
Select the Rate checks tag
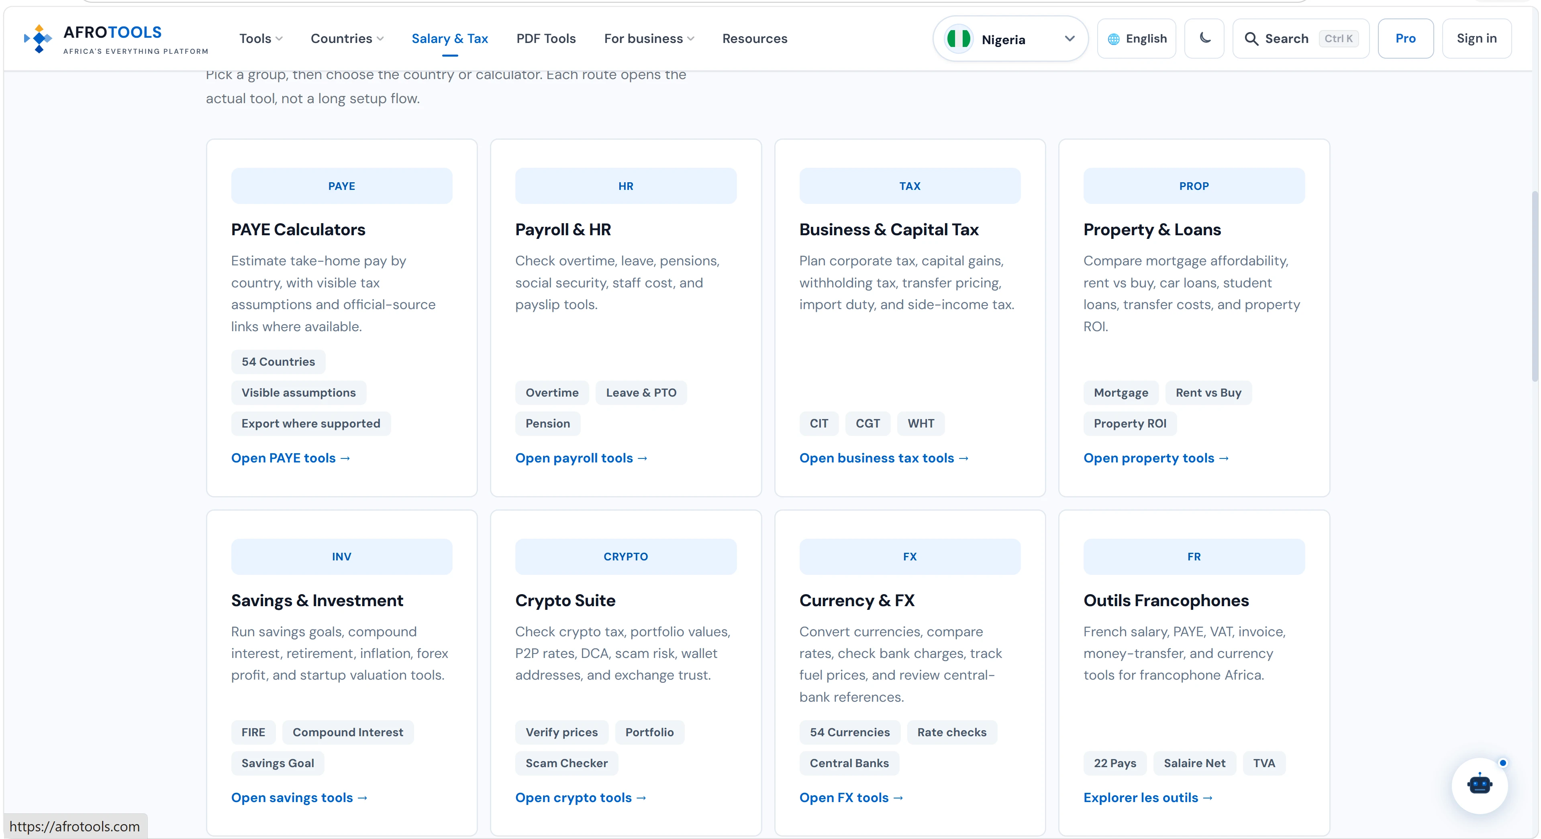click(x=952, y=733)
